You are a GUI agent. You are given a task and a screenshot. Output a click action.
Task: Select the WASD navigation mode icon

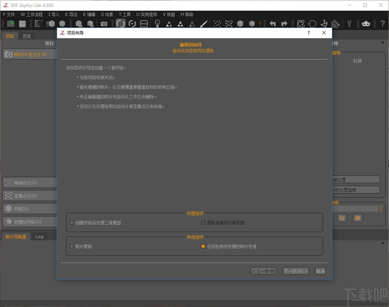click(x=144, y=24)
